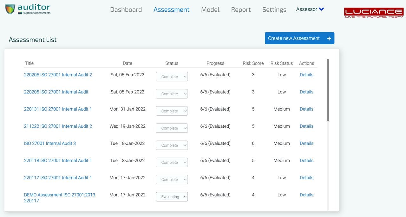
Task: Open the Complete status dropdown for ISO 27001 Internal Audit 3
Action: point(172,145)
